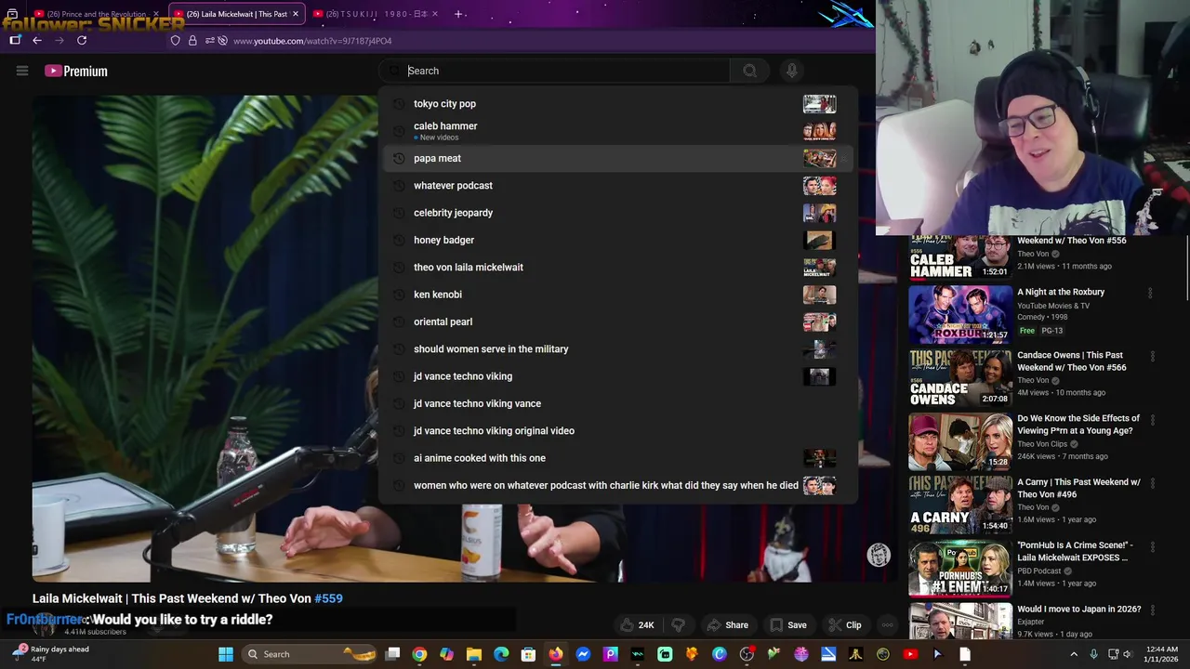Image resolution: width=1190 pixels, height=669 pixels.
Task: Open PicsArt icon in the taskbar
Action: [x=611, y=654]
